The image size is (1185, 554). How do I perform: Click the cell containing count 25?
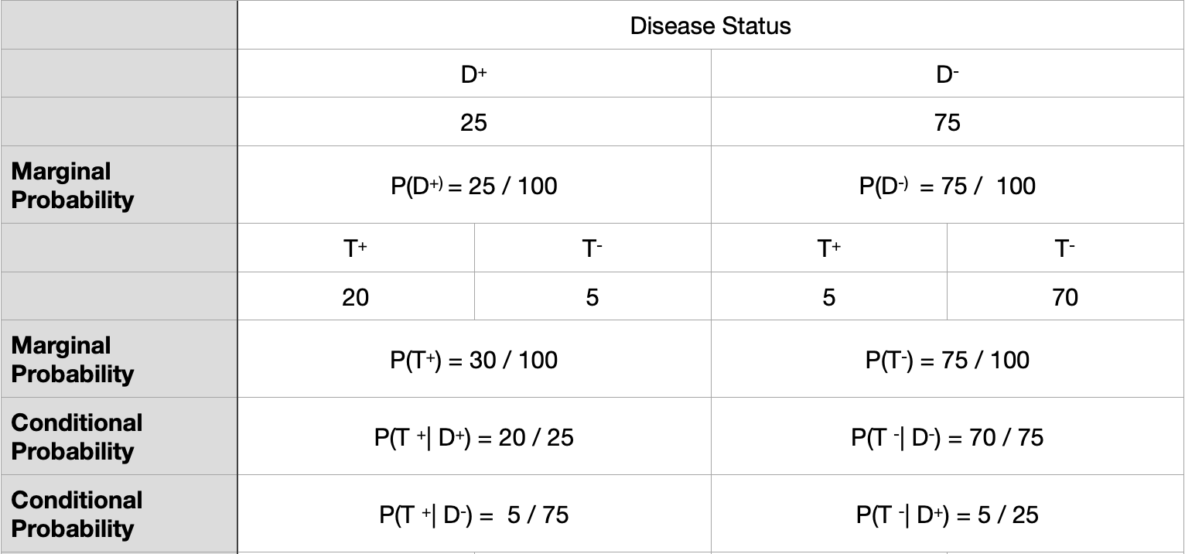click(x=473, y=122)
